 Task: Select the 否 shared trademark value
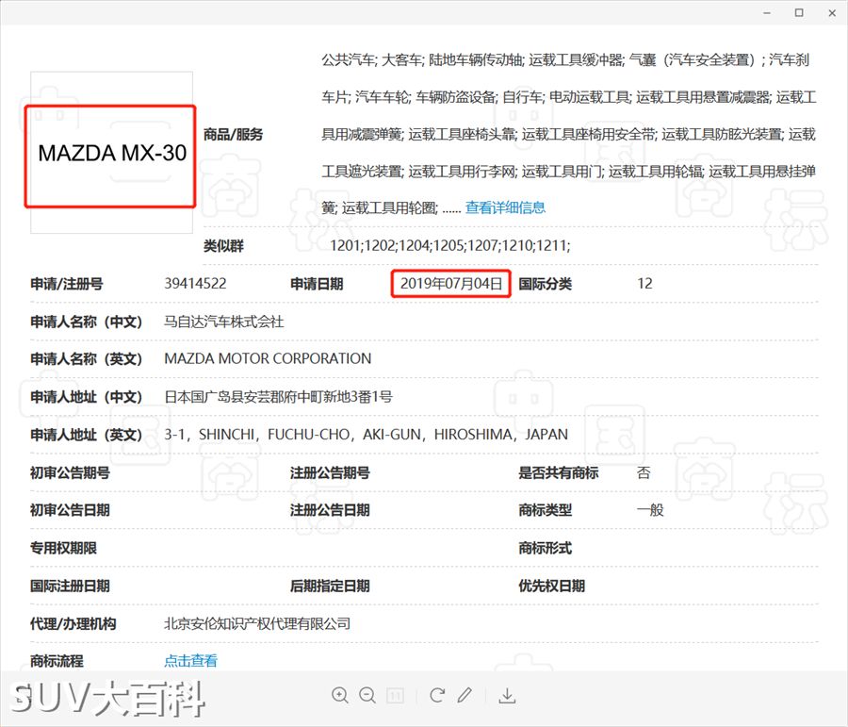644,472
